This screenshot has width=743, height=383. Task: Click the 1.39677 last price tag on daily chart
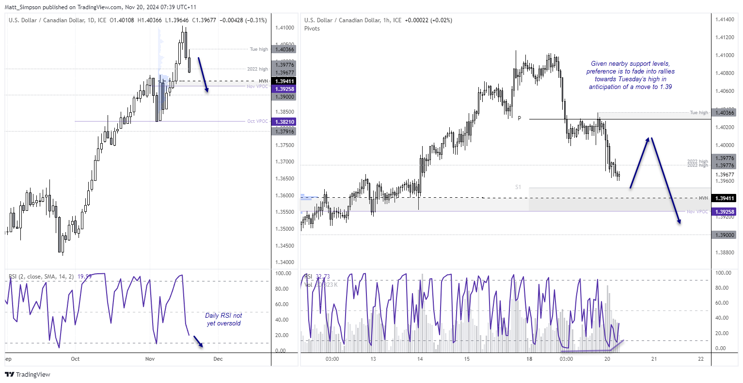[284, 73]
